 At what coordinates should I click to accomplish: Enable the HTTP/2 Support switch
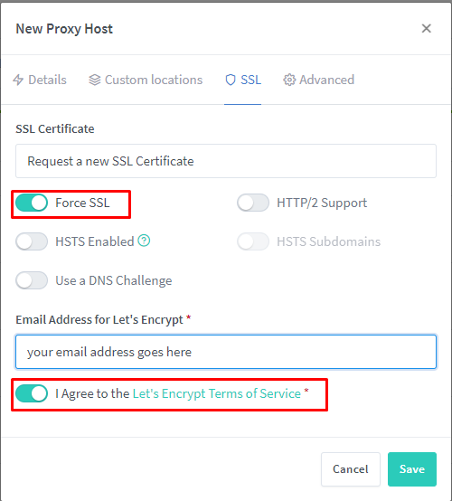point(253,203)
